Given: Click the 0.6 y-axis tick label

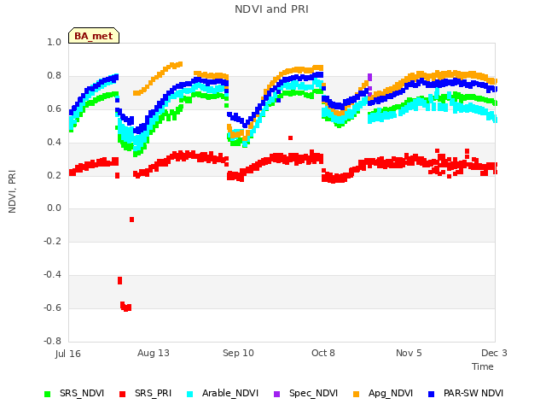Looking at the screenshot, I should point(54,108).
